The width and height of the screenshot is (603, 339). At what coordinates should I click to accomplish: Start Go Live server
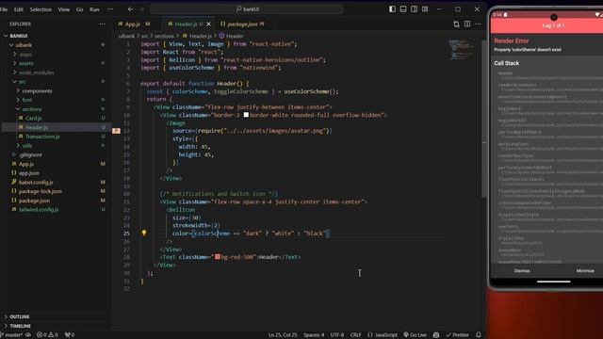[415, 335]
